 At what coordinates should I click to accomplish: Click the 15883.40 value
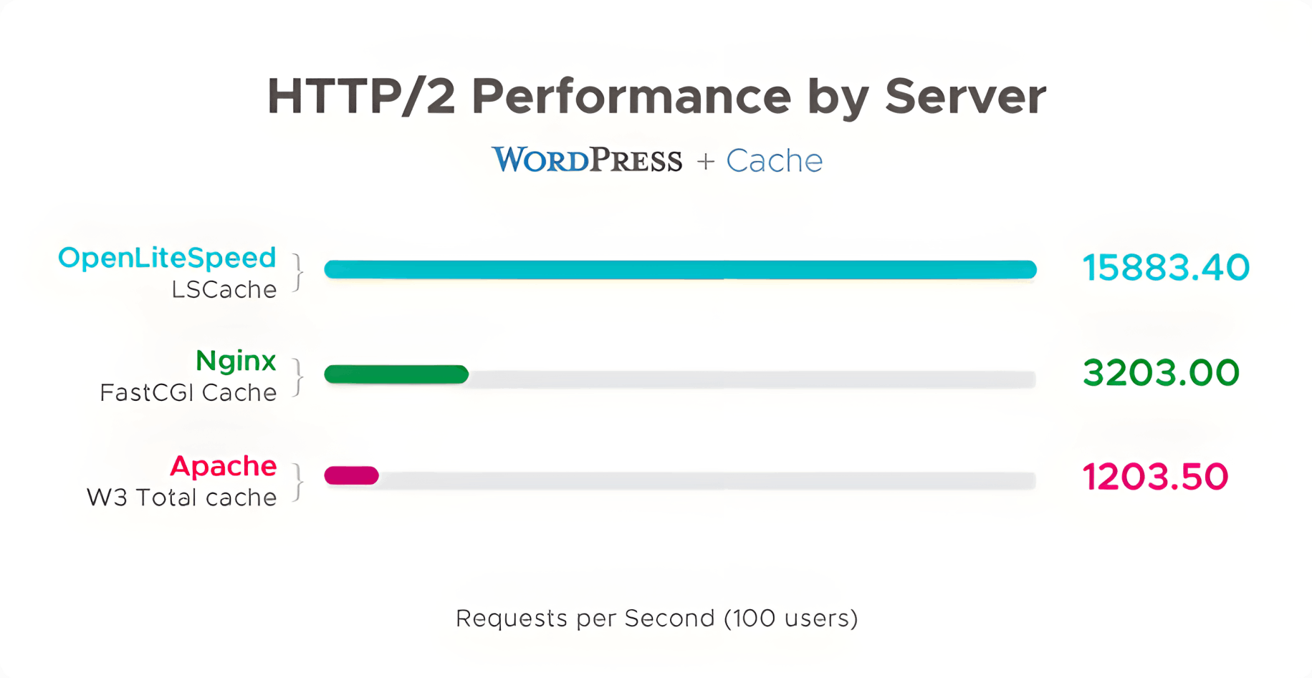point(1166,268)
